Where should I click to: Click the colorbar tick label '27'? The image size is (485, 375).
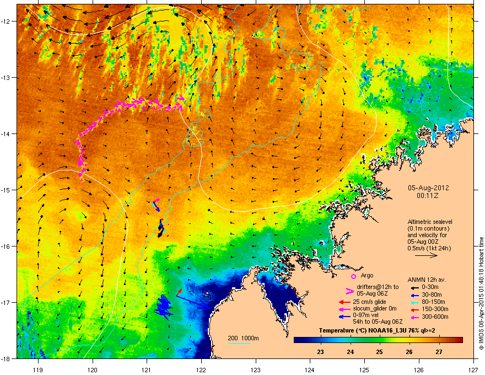click(439, 352)
